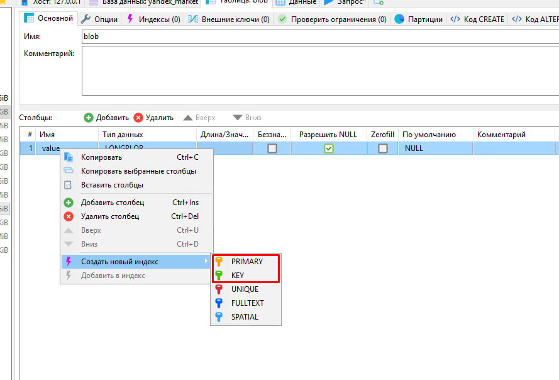Click the green plus icon of Добавить столбец
Viewport: 559px width, 380px height.
[69, 203]
